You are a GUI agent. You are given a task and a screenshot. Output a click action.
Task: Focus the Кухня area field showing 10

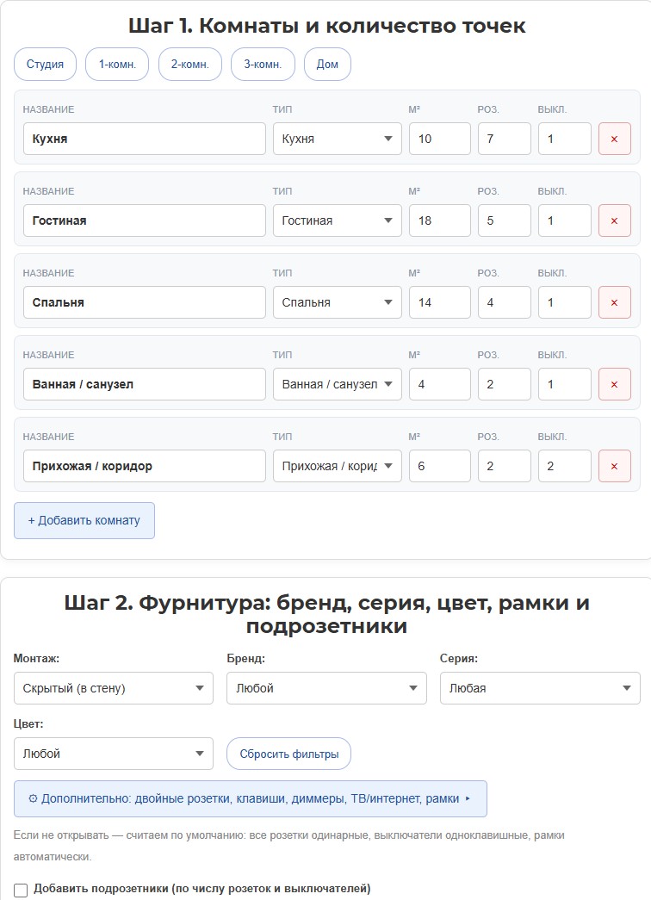click(440, 139)
